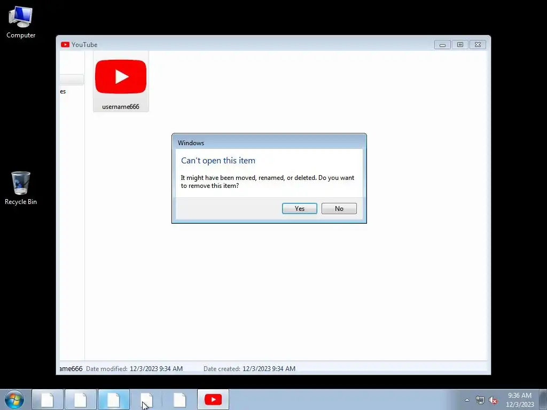547x410 pixels.
Task: Select the username666 YouTube thumbnail item
Action: coord(121,82)
